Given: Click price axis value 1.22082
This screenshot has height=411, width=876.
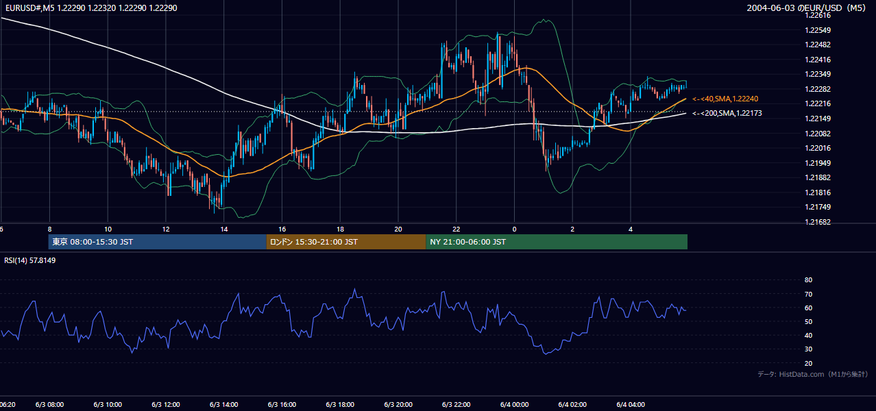Looking at the screenshot, I should 818,134.
